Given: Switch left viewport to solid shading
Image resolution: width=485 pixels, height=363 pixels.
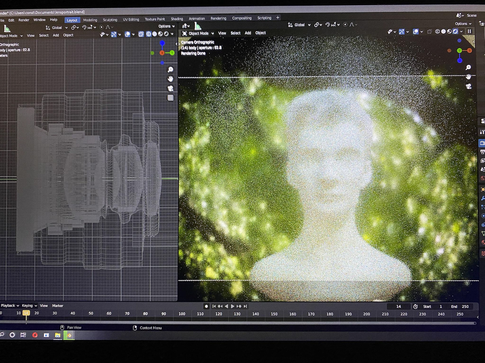Looking at the screenshot, I should pyautogui.click(x=154, y=34).
